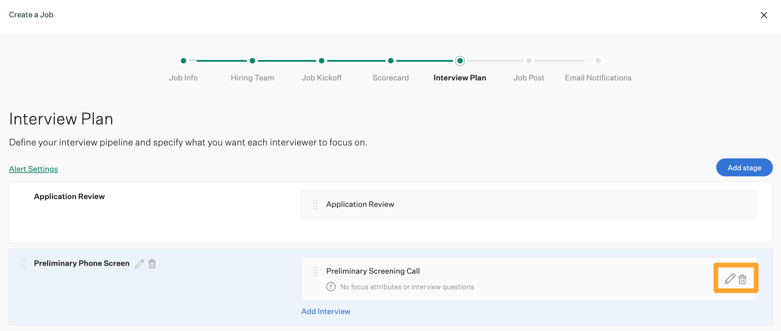Select the Preliminary Phone Screen stage title
This screenshot has width=781, height=331.
[x=82, y=263]
